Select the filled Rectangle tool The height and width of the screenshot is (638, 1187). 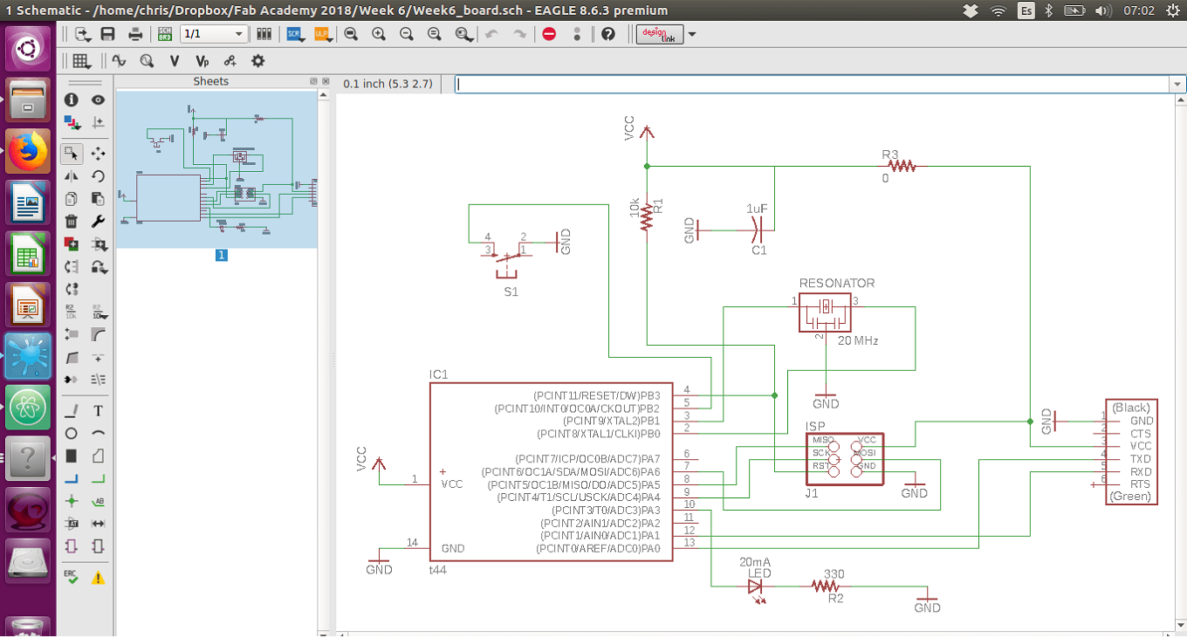click(72, 456)
